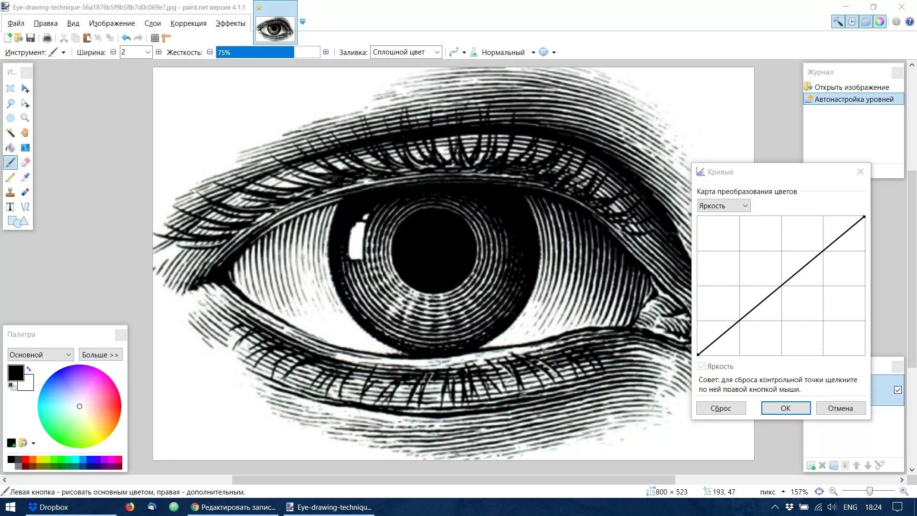
Task: Click the black primary color swatch
Action: [x=15, y=373]
